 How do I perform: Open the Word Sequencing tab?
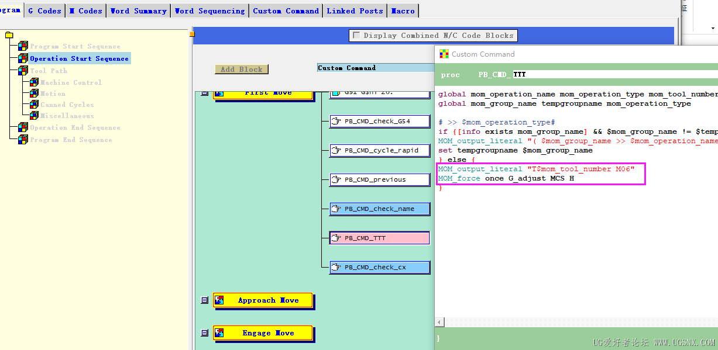[210, 11]
